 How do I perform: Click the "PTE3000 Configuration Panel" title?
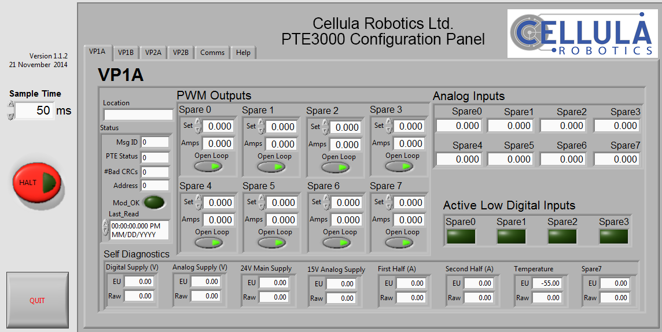(383, 39)
